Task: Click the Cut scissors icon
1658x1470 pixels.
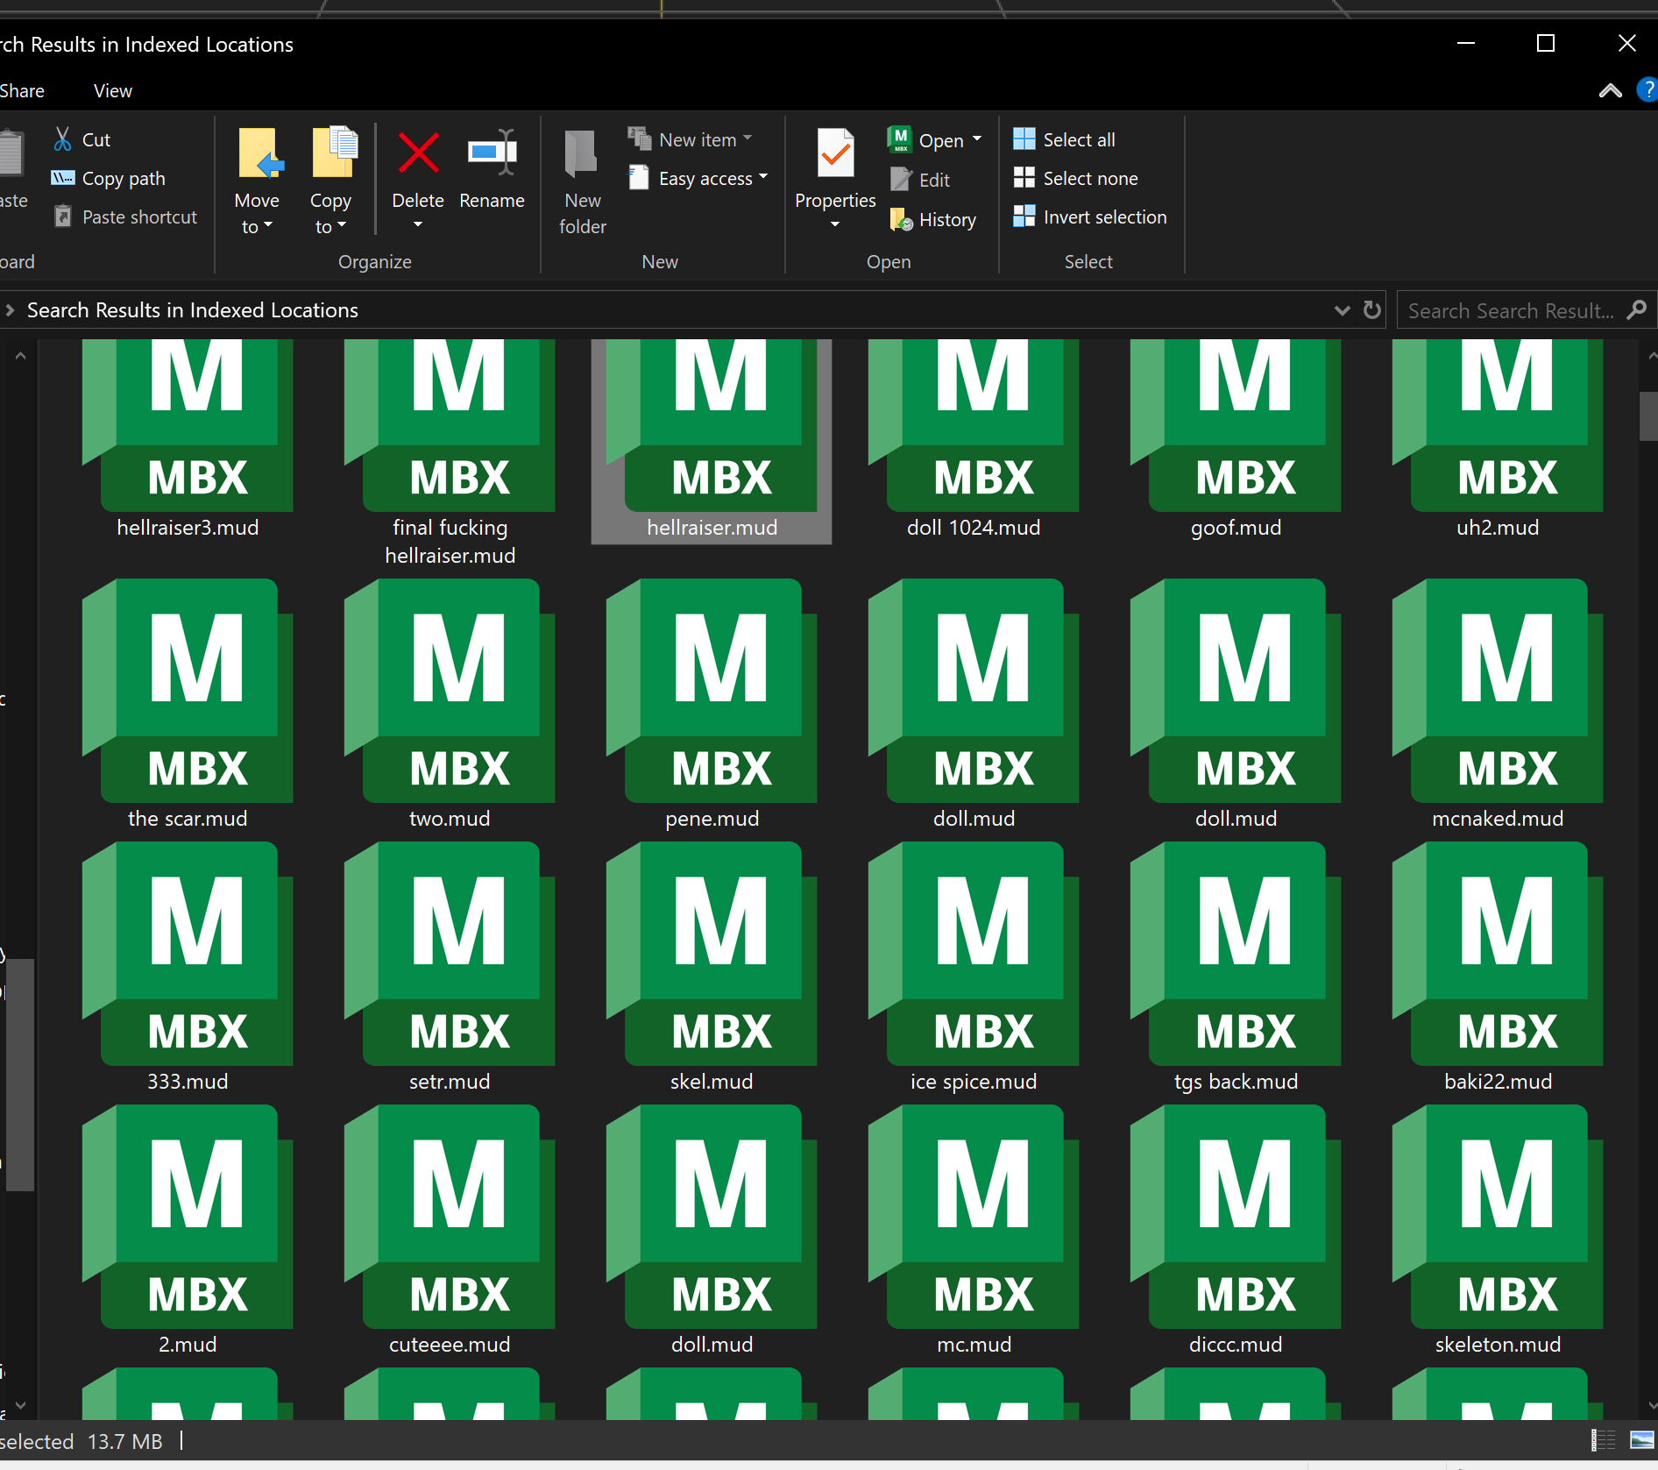Action: click(x=62, y=138)
